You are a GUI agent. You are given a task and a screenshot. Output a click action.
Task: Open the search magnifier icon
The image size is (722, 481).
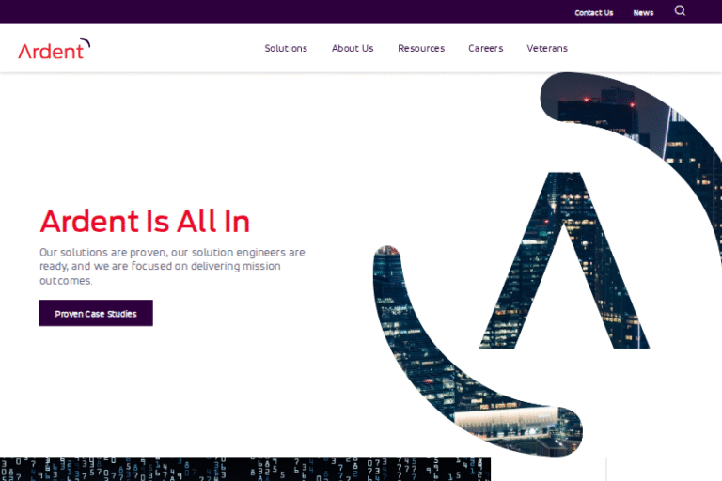(x=680, y=10)
